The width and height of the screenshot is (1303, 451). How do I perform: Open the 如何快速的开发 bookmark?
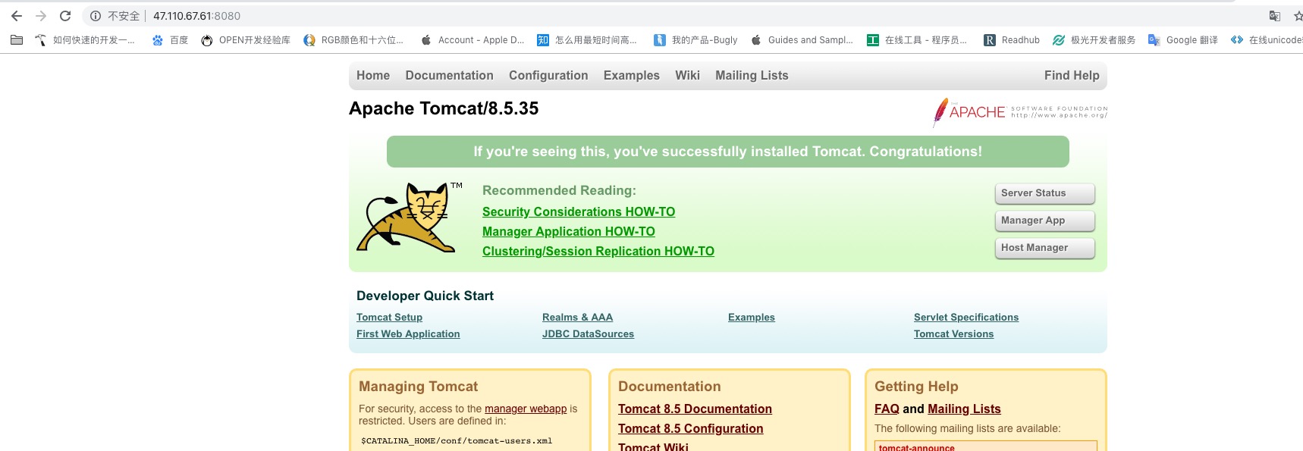pos(85,40)
